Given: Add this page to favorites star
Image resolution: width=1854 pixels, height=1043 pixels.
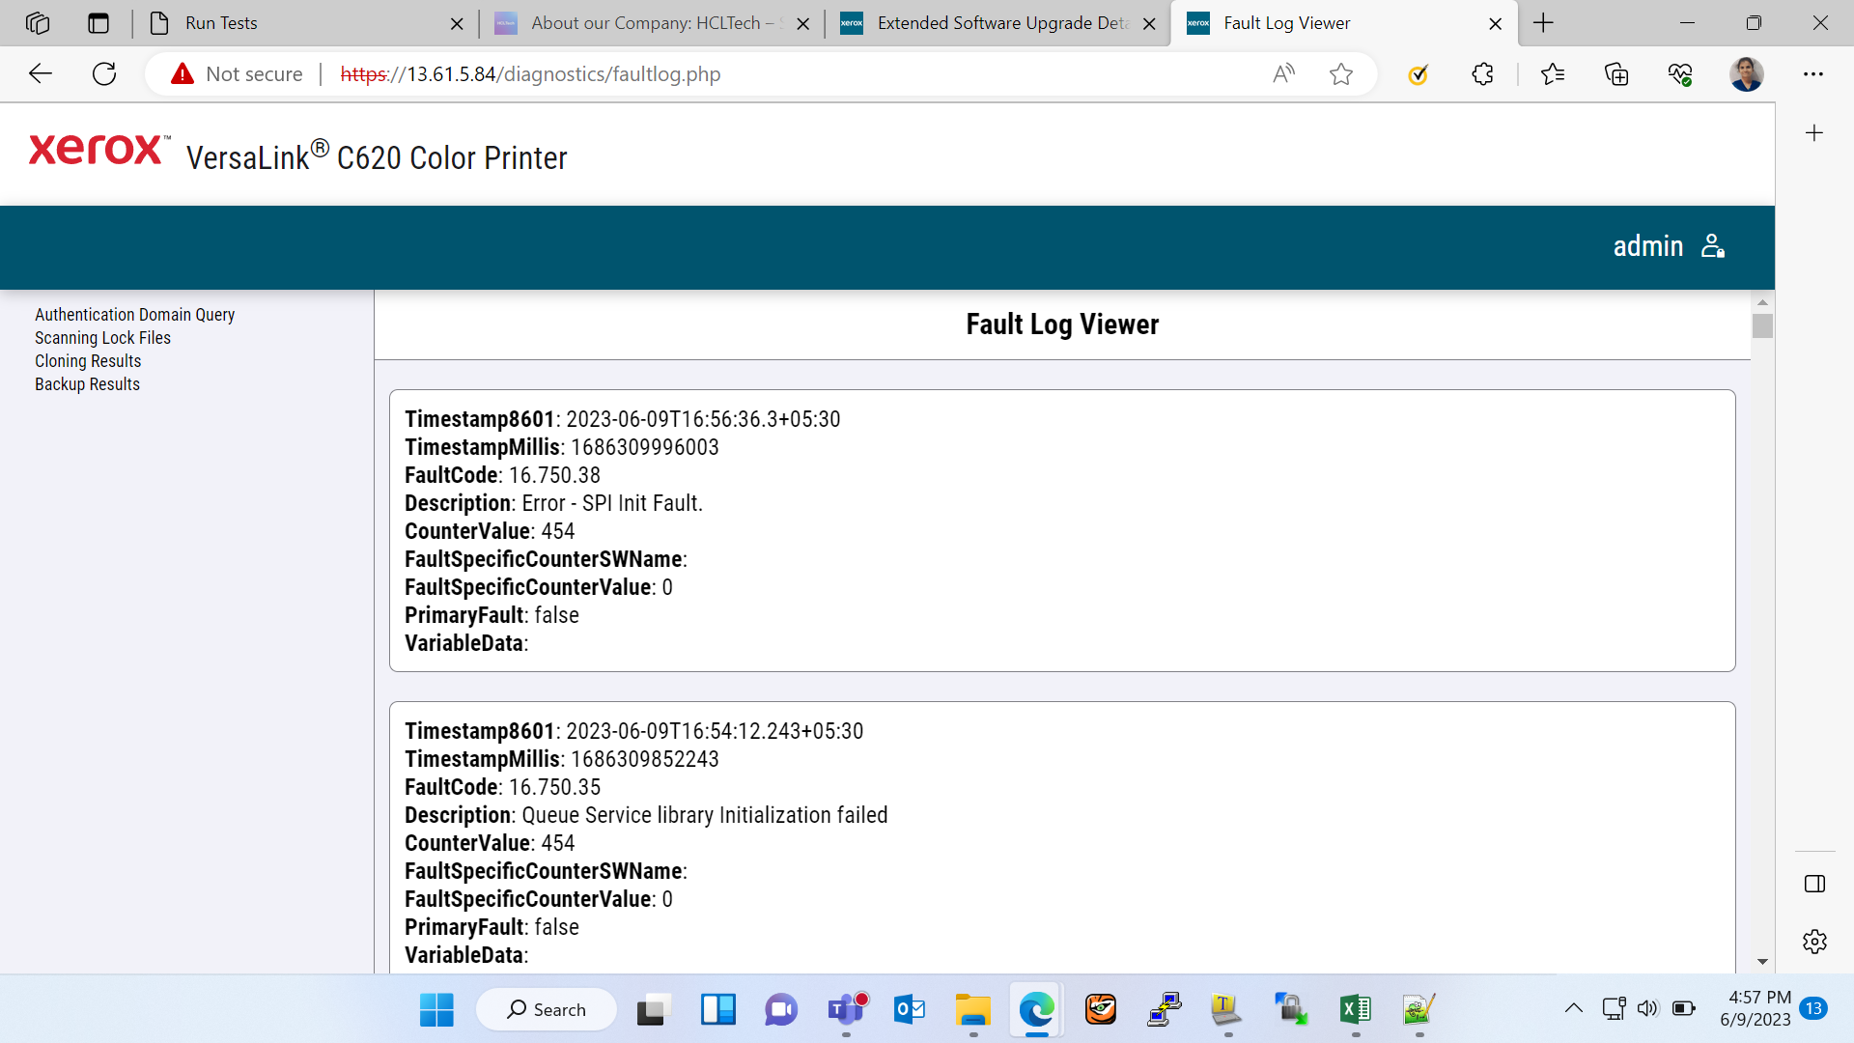Looking at the screenshot, I should 1341,74.
